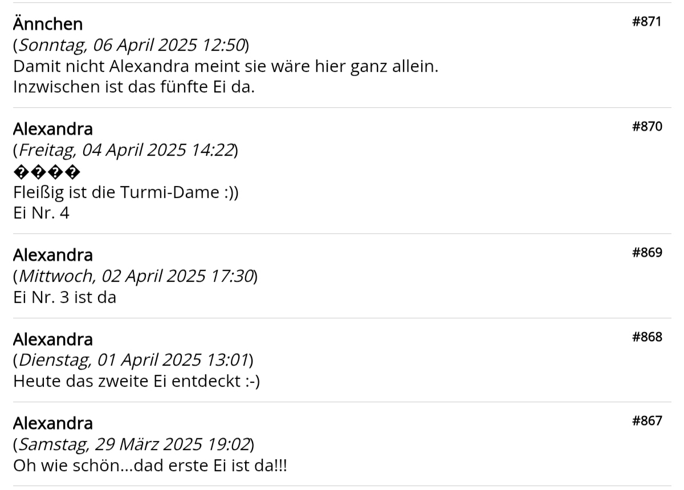The height and width of the screenshot is (490, 684).
Task: Click the broken emoji placeholder characters
Action: (x=47, y=172)
